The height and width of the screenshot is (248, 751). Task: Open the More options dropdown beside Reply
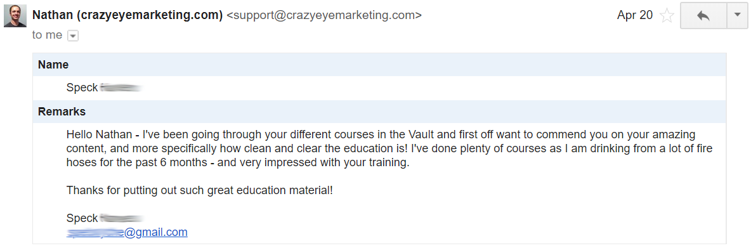coord(736,16)
